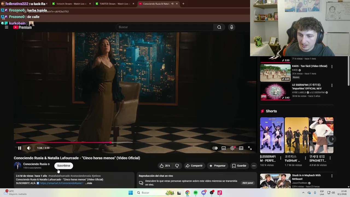Open Discord from the taskbar
The image size is (350, 197).
203,193
